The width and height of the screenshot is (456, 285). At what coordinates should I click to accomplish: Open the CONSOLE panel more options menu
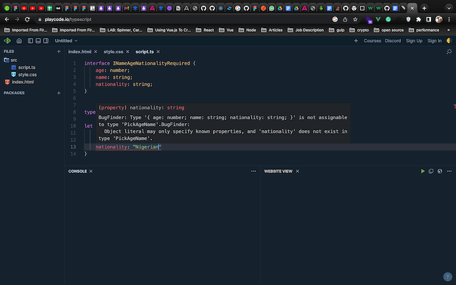pos(254,171)
